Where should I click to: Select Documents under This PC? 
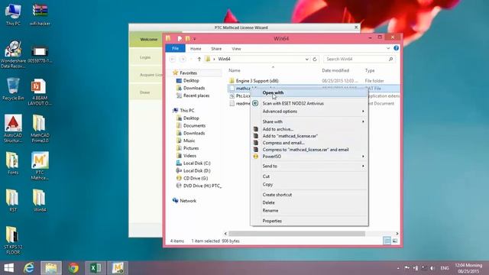tap(194, 125)
